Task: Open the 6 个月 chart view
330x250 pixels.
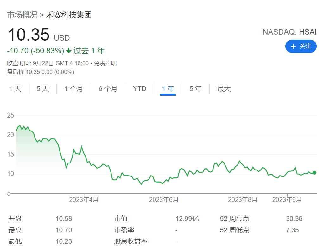Action: 108,89
